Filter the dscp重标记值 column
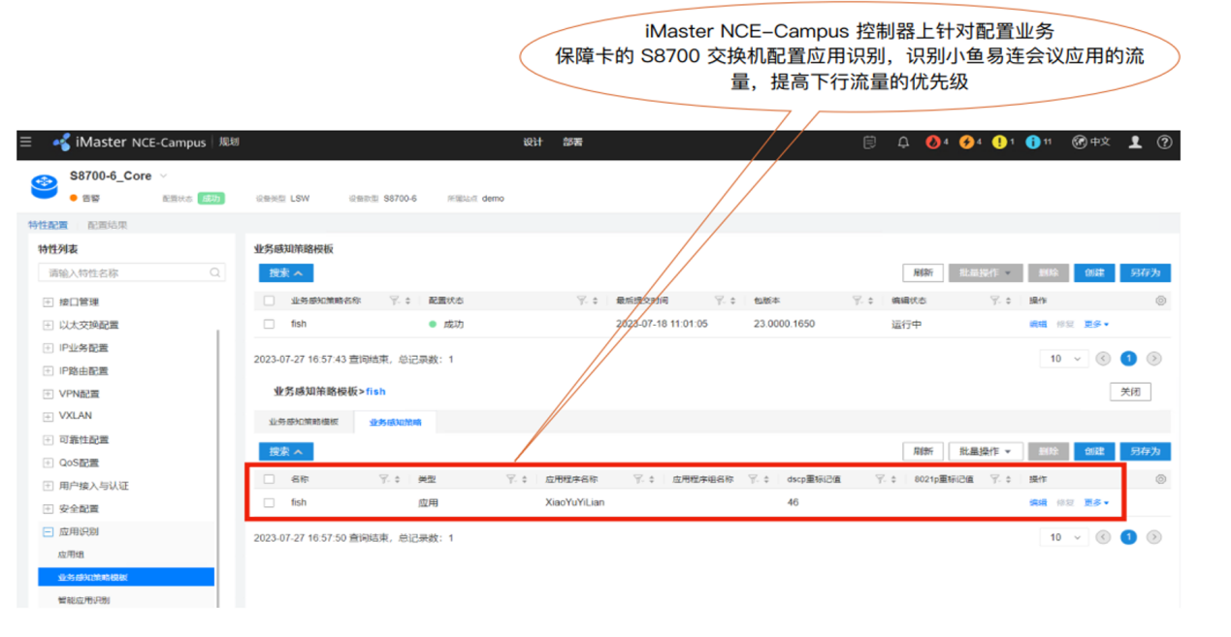 click(880, 479)
